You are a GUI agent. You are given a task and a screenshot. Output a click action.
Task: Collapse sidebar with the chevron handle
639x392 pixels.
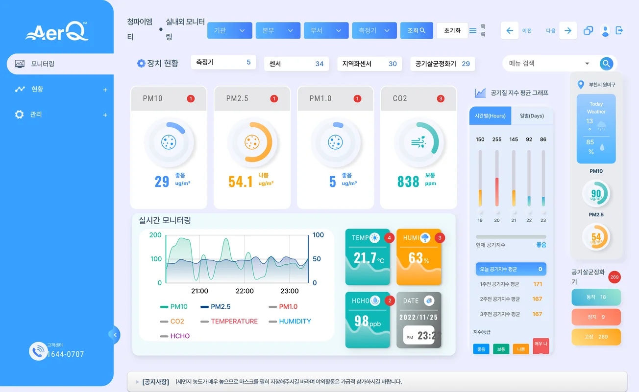click(x=115, y=335)
